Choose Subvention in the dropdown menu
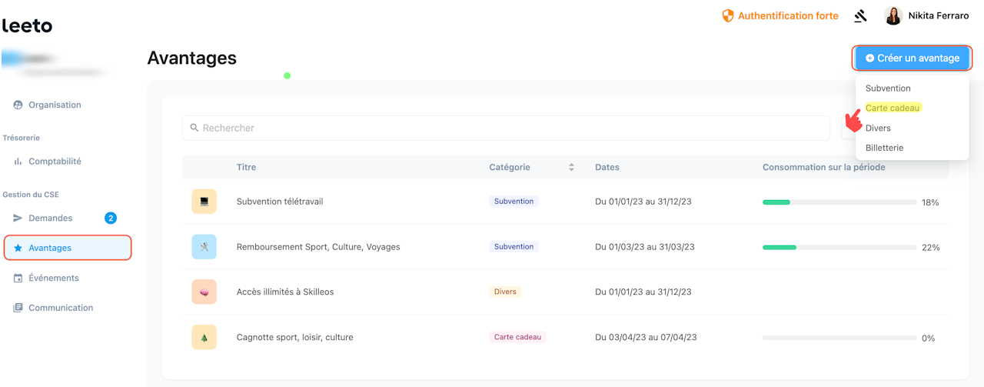 tap(888, 88)
